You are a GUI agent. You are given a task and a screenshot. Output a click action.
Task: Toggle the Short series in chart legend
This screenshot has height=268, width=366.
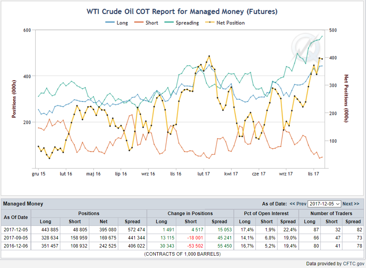click(146, 23)
